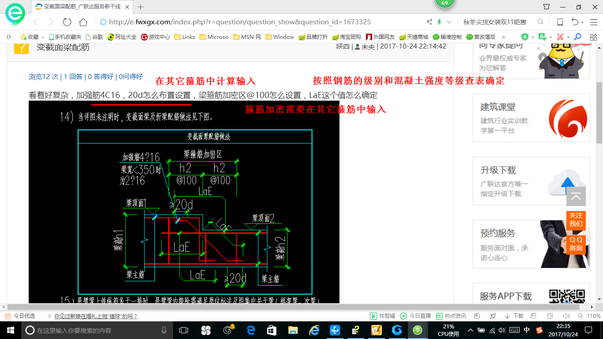Screen dimensions: 603x339
Task: Open the 天猫商城 bookmark
Action: (414, 37)
